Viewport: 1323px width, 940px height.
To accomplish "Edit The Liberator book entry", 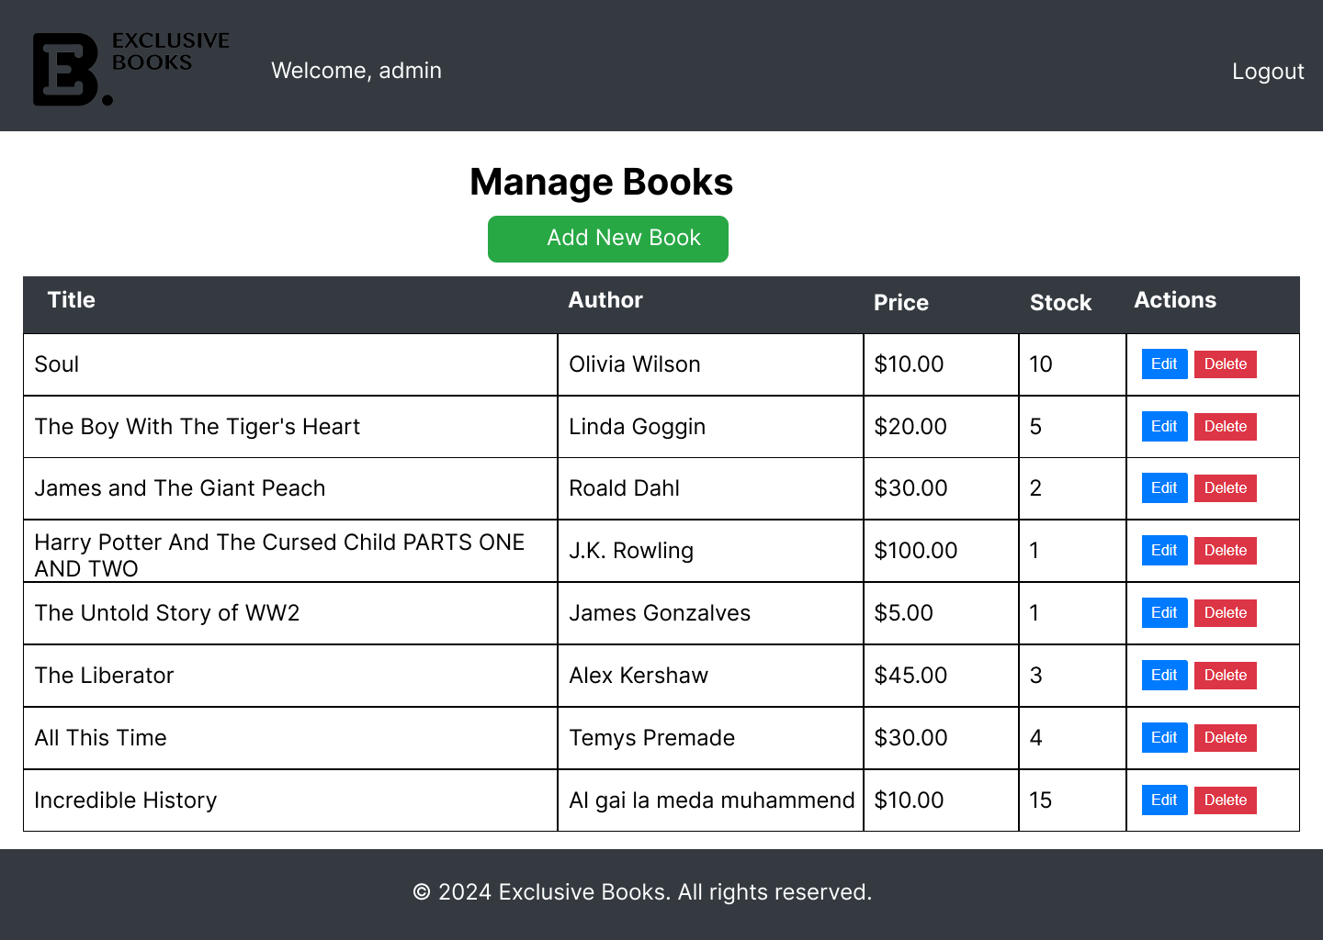I will tap(1164, 676).
